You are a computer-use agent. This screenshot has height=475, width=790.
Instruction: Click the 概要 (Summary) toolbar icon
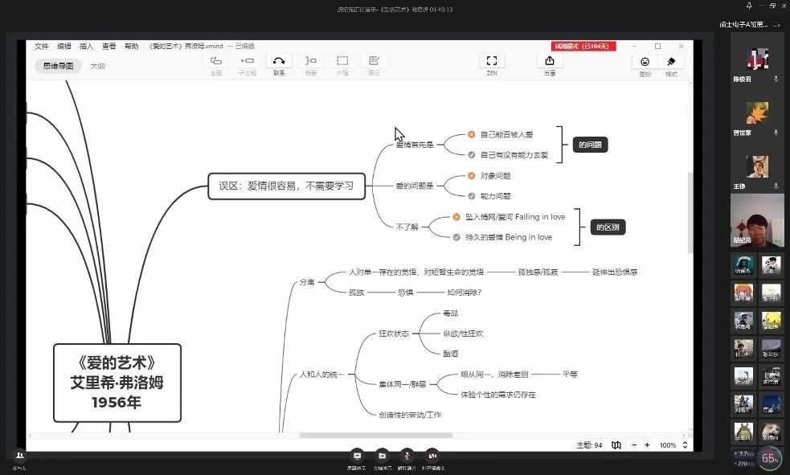point(310,62)
